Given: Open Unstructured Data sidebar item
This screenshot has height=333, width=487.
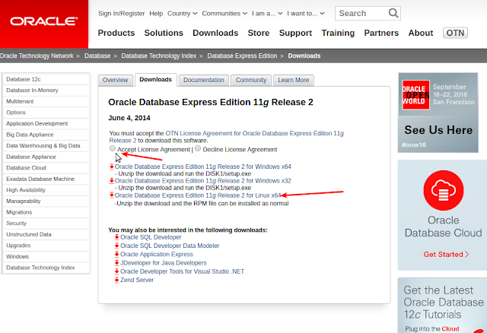Looking at the screenshot, I should pyautogui.click(x=46, y=234).
